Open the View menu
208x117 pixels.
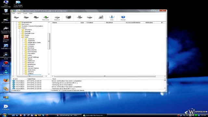click(19, 13)
